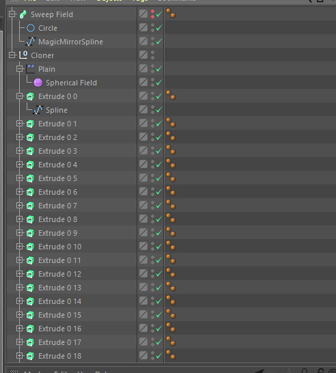Collapse the Cloner hierarchy

click(12, 55)
